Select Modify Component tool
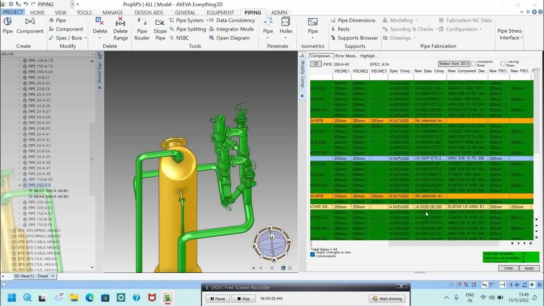This screenshot has width=544, height=306. point(66,29)
